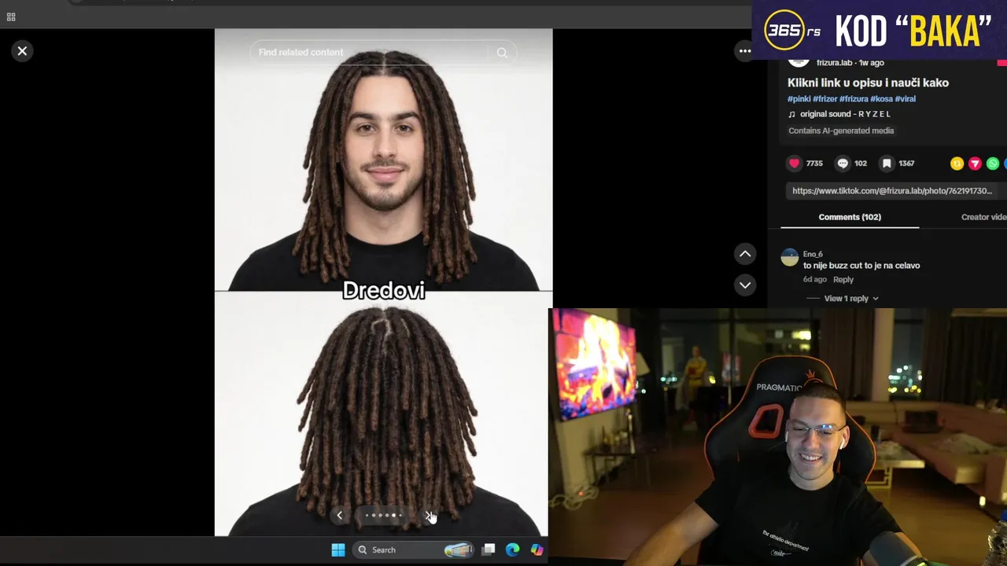Bookmark the post with the favorites icon
Image resolution: width=1007 pixels, height=566 pixels.
coord(887,164)
